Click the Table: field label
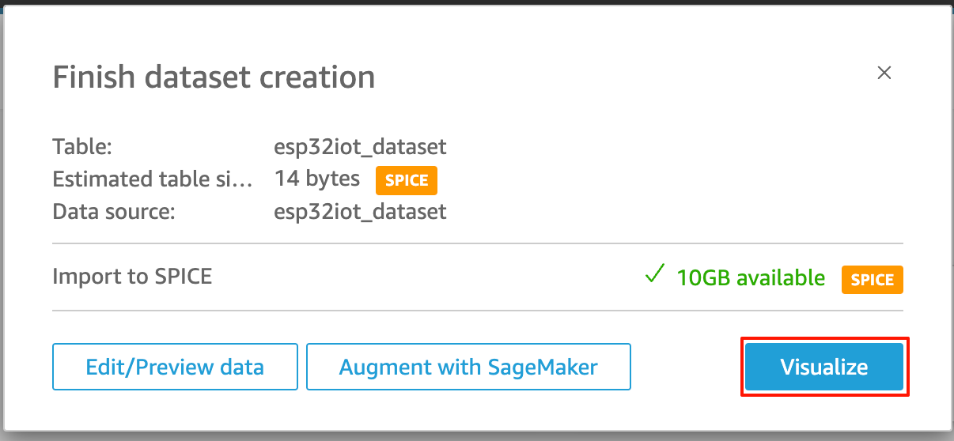The image size is (954, 441). coord(83,146)
